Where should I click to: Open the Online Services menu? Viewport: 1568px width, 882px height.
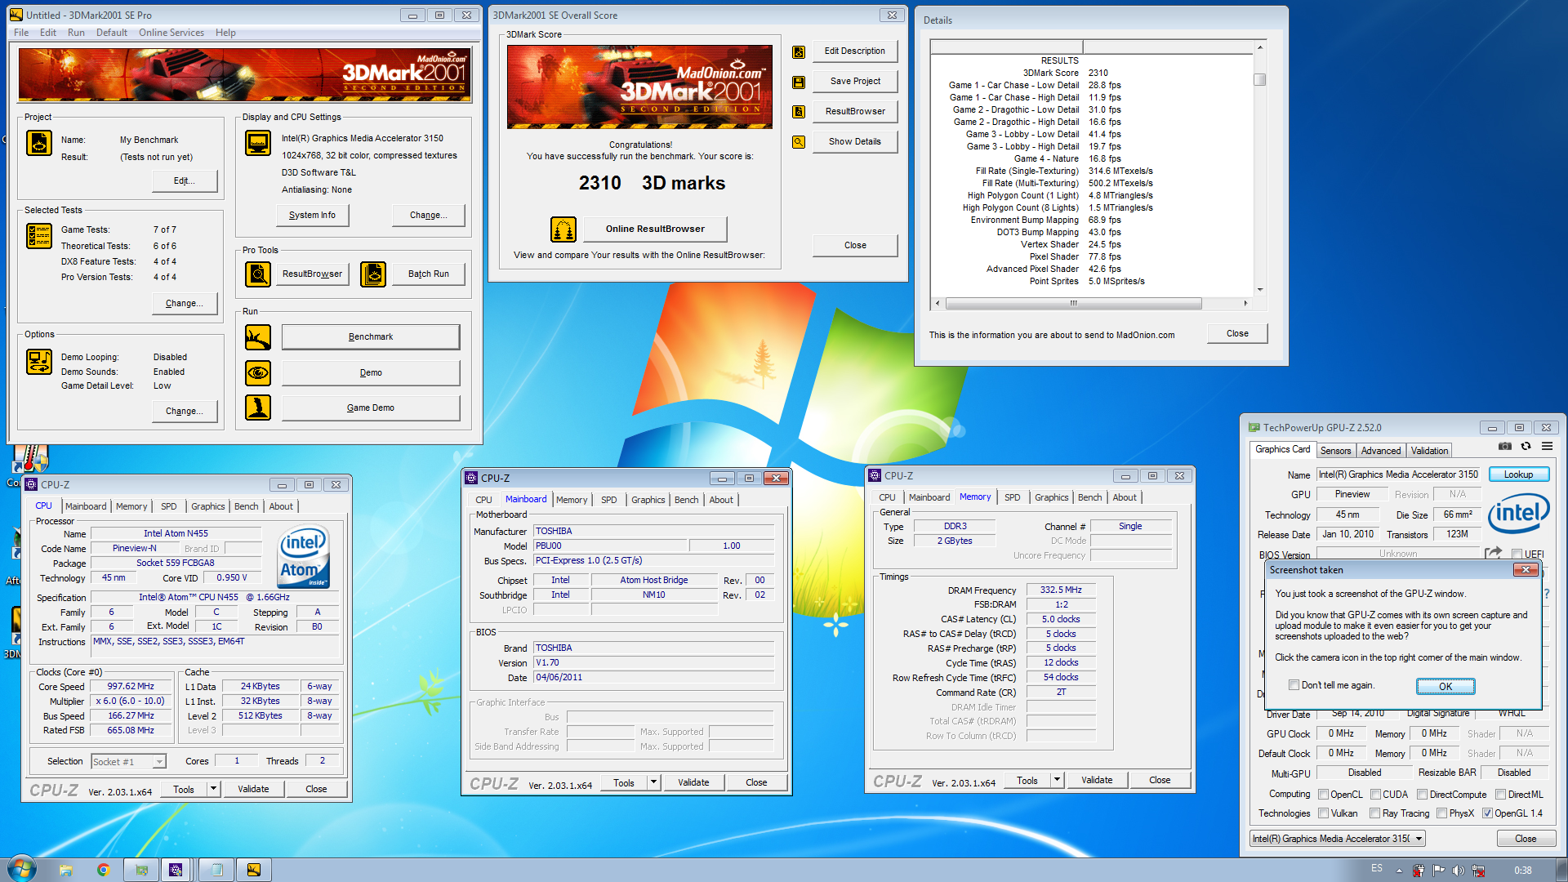(171, 33)
